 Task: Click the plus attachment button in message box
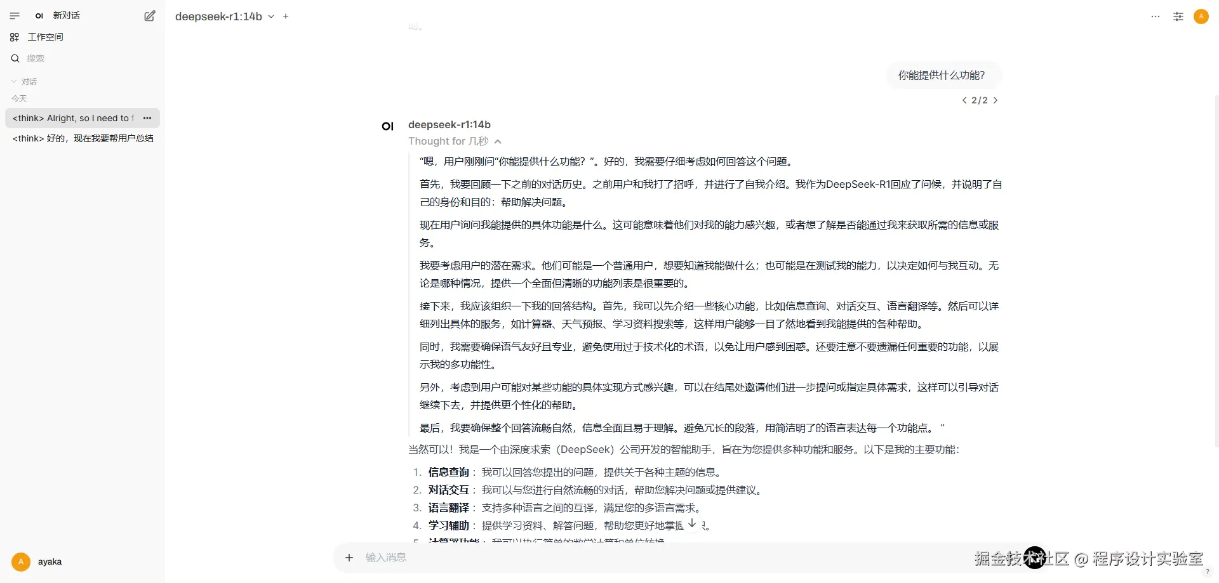(x=349, y=558)
